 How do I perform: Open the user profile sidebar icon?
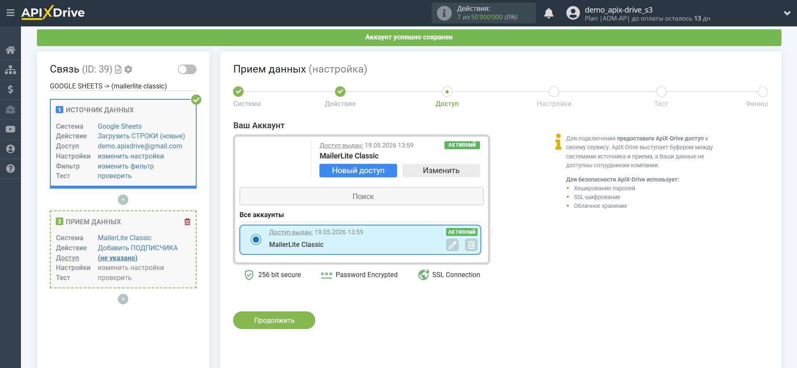(x=10, y=149)
